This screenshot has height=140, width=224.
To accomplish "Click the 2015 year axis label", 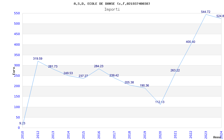I will tap(83, 135).
